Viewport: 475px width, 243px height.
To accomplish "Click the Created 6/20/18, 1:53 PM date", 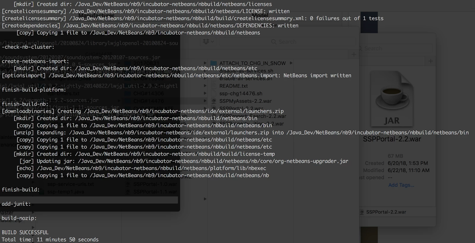I will point(408,163).
